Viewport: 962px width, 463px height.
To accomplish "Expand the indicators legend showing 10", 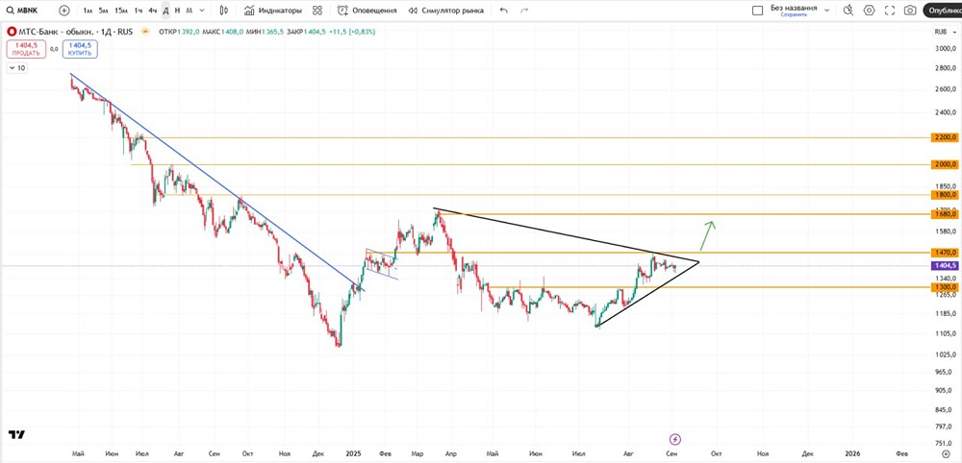I will tap(16, 68).
